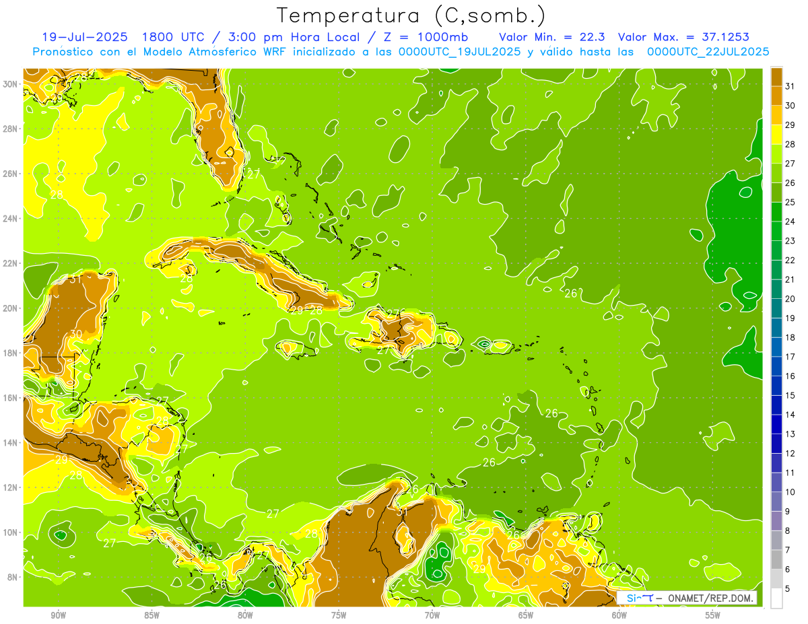Click the '24N' latitude axis label
Screen dimensions: 808x624
11,219
